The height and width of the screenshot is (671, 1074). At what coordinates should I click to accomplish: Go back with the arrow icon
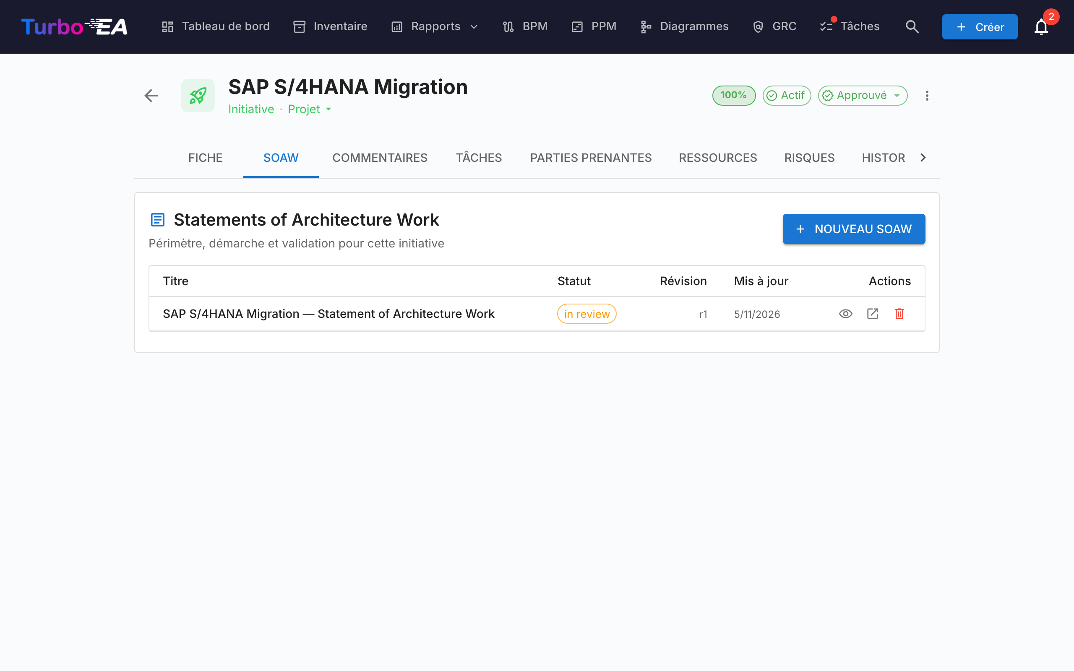(x=151, y=96)
